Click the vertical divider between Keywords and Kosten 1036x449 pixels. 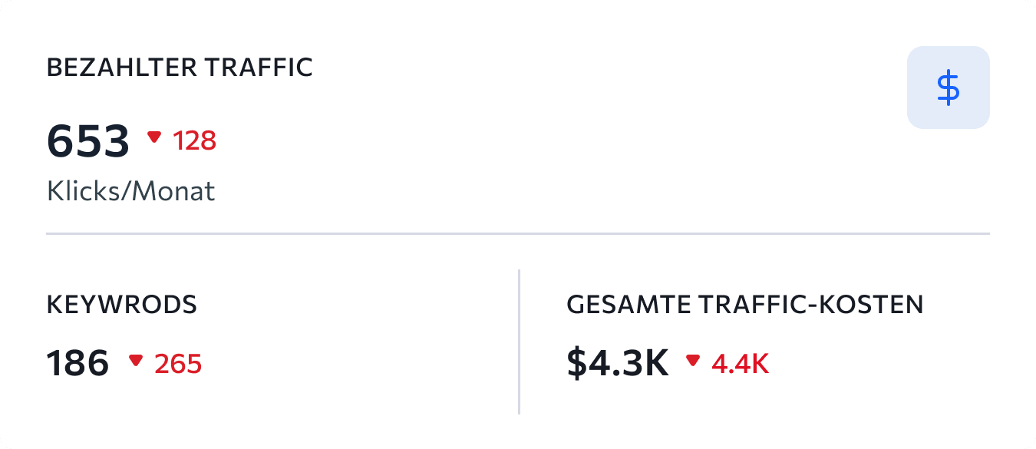click(520, 342)
